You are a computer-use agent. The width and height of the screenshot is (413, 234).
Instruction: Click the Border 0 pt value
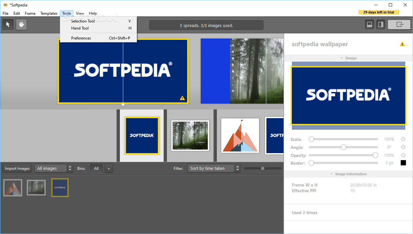(389, 163)
